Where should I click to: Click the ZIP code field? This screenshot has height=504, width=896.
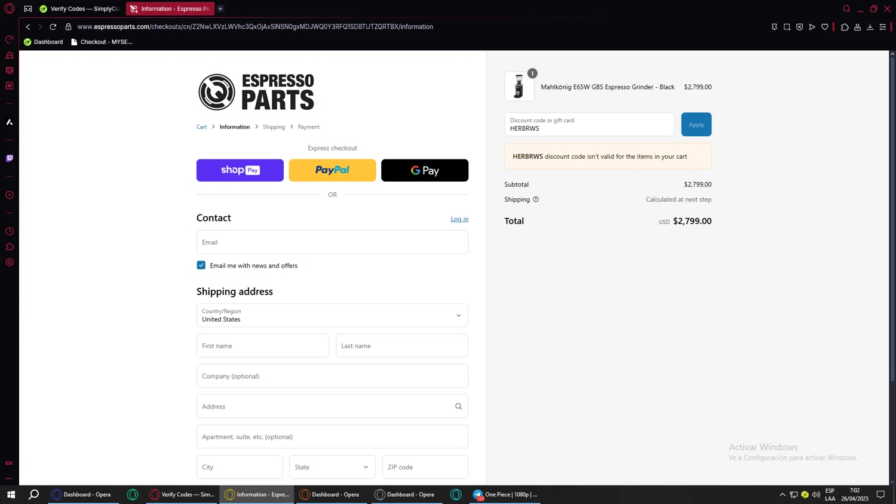point(425,467)
